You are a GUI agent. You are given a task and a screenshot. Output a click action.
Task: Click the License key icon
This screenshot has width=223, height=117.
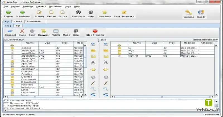point(189,14)
